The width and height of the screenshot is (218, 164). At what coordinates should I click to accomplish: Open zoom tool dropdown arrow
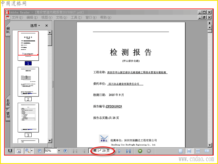click(32, 151)
